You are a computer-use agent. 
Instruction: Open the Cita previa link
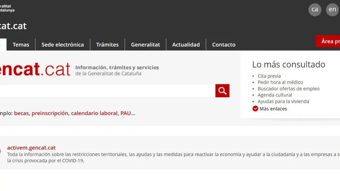point(269,76)
